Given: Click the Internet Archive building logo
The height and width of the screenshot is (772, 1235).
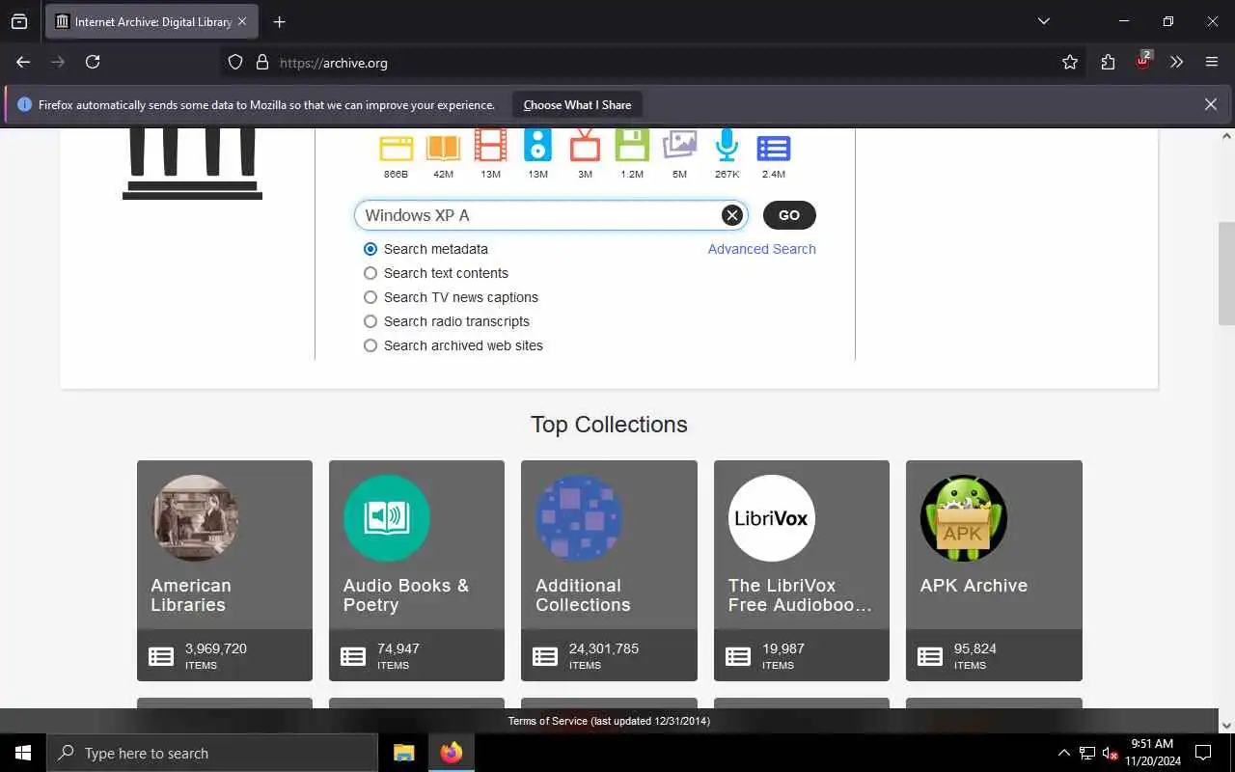Looking at the screenshot, I should click(192, 164).
